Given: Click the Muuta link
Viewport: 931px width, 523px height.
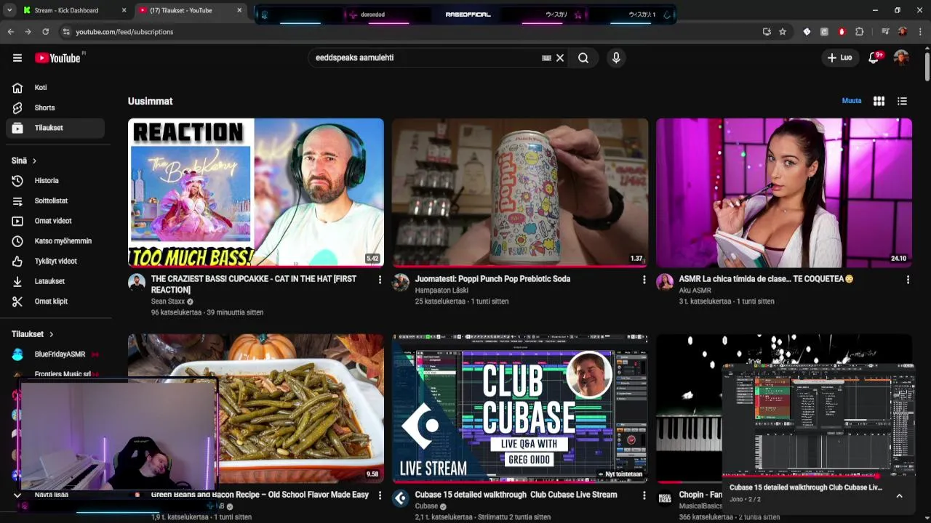Looking at the screenshot, I should (852, 101).
